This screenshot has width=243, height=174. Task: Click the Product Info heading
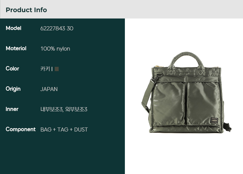(x=26, y=10)
